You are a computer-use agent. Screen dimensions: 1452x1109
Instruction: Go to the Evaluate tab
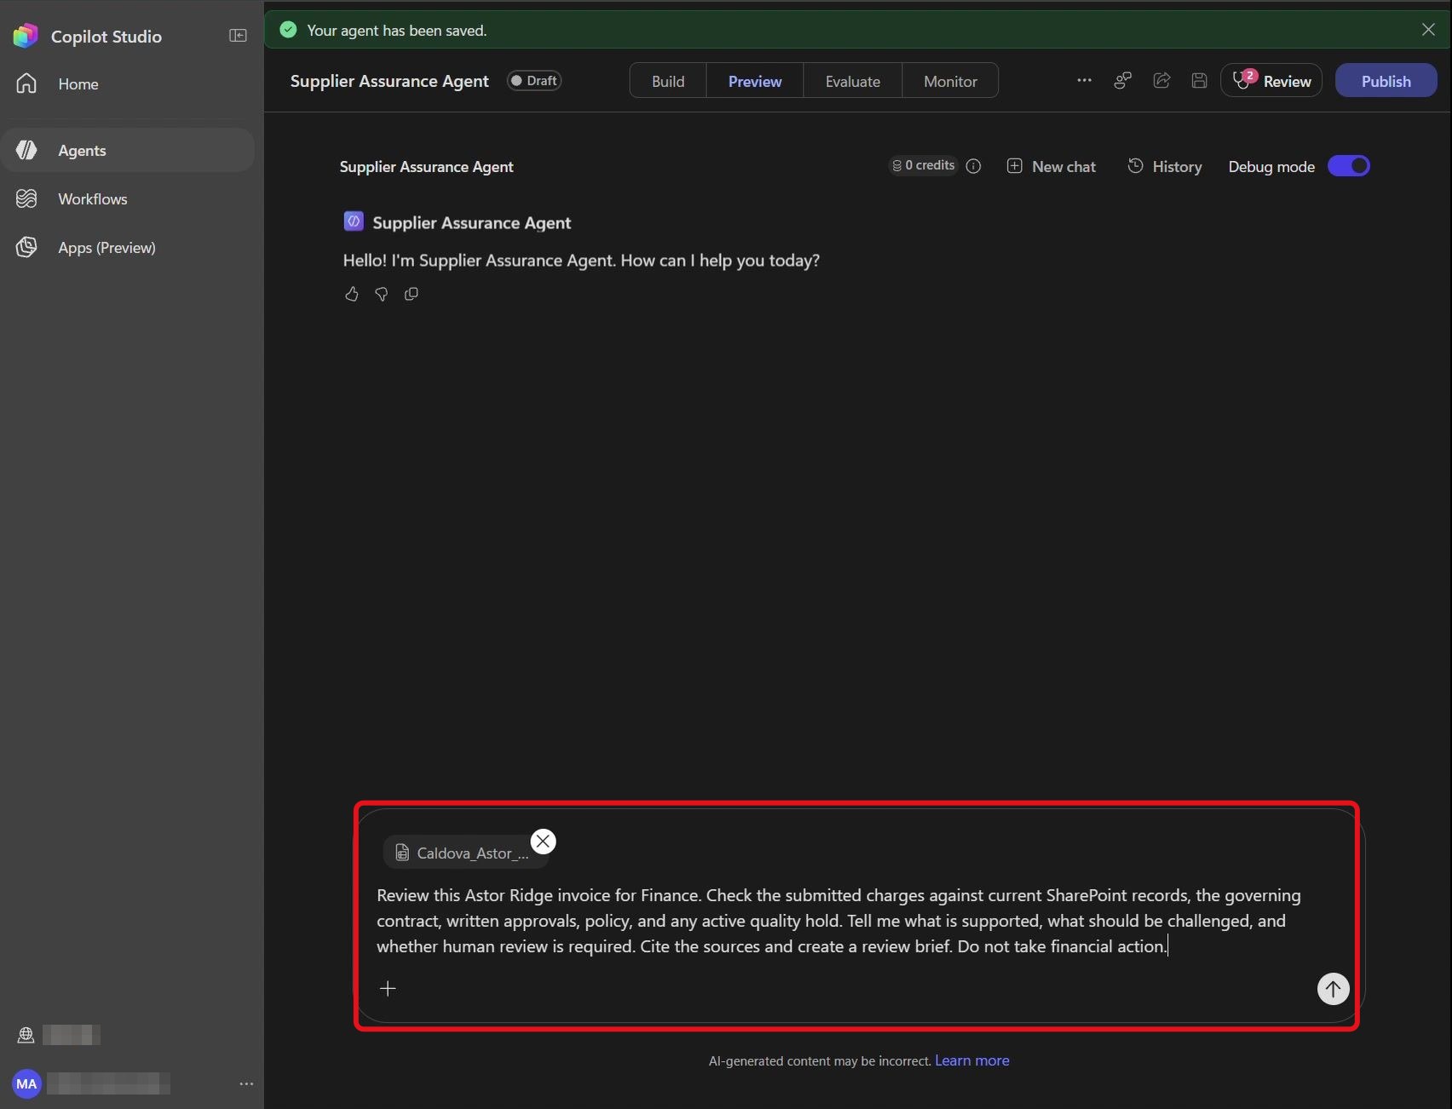pyautogui.click(x=852, y=81)
